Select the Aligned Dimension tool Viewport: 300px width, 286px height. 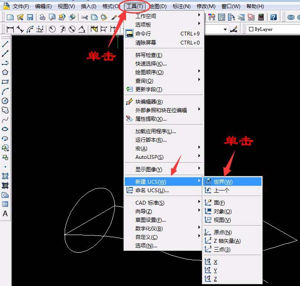[x=20, y=29]
